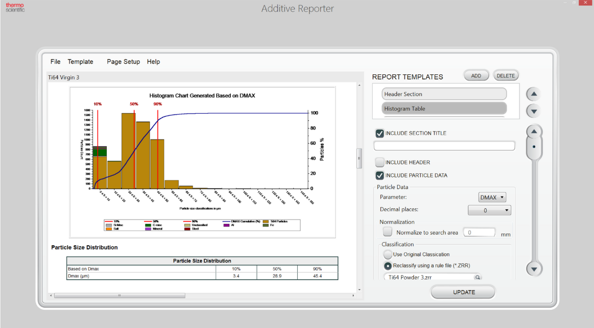Click the Particle Size Distribution heading text
This screenshot has width=594, height=328.
pyautogui.click(x=85, y=247)
